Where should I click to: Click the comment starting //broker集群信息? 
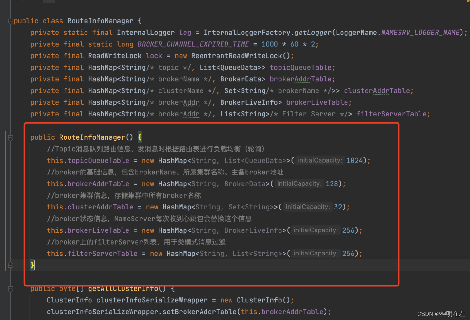124,195
